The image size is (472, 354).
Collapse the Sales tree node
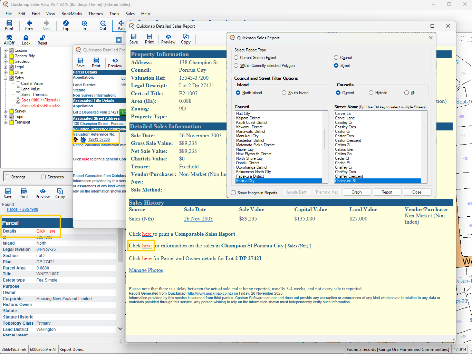[6, 78]
